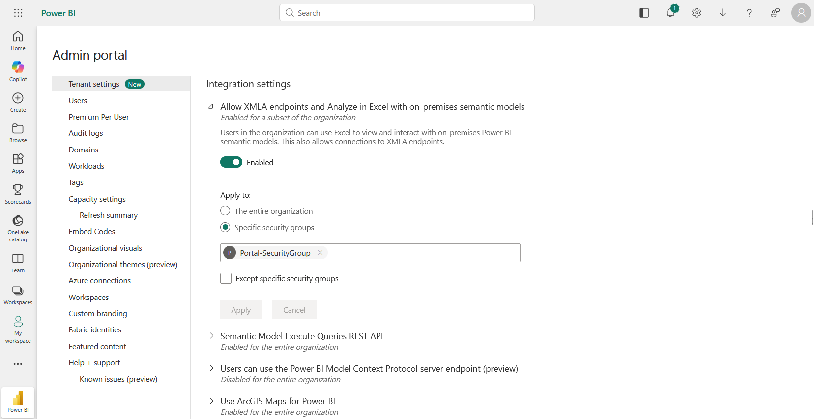Open the app launcher grid
This screenshot has height=419, width=814.
18,13
